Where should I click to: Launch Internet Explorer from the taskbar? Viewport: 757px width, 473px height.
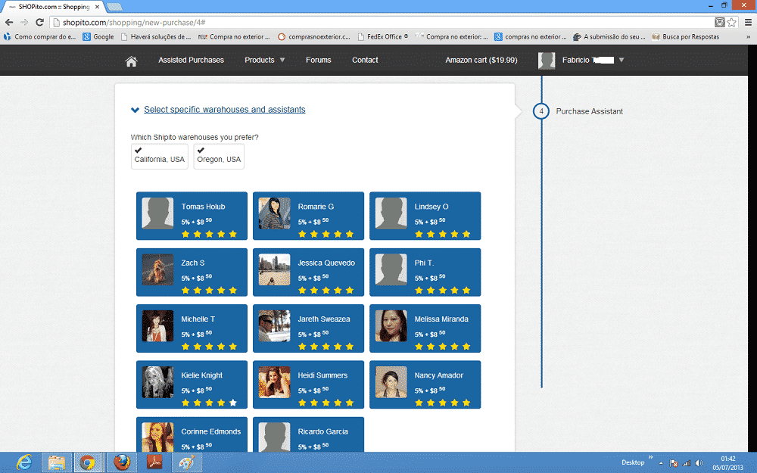(x=24, y=462)
